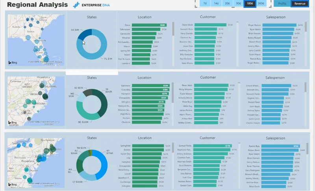Select the Lakeland location bar

pyautogui.click(x=141, y=63)
